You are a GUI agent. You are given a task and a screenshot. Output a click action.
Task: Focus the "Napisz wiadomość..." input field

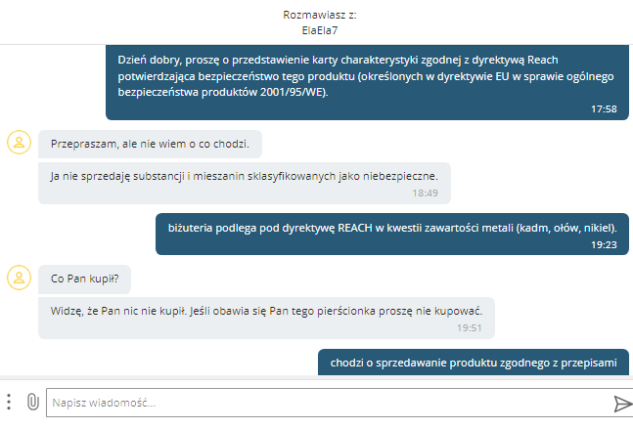click(323, 403)
